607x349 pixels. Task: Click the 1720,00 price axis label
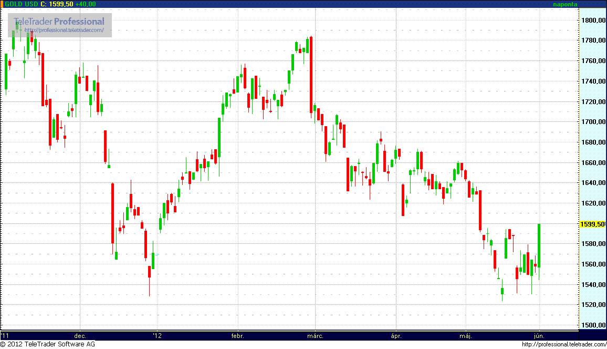coord(593,101)
